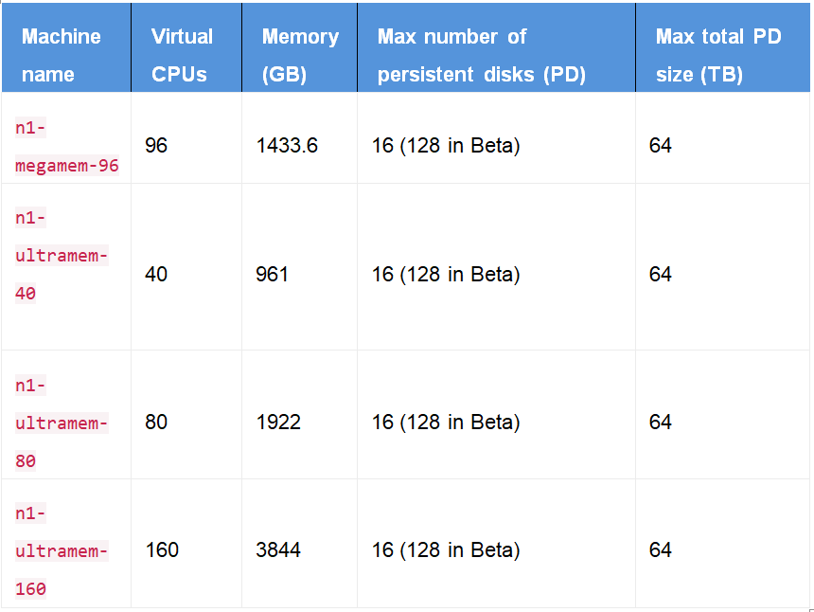Click the n1-ultramem-160 machine name
The image size is (814, 612).
coord(62,550)
